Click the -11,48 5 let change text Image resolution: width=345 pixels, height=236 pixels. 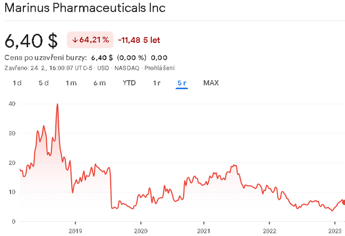click(139, 40)
